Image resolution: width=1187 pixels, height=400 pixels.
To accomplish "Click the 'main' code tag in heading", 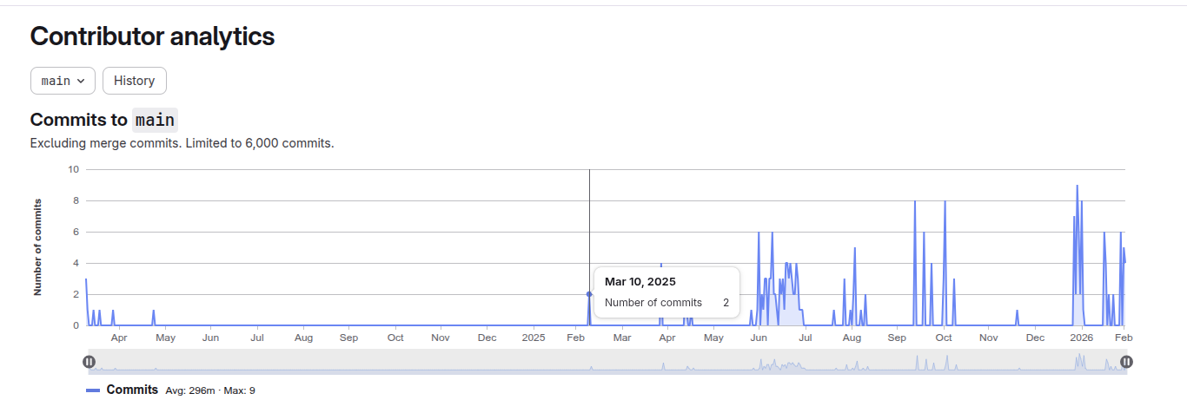I will point(155,120).
